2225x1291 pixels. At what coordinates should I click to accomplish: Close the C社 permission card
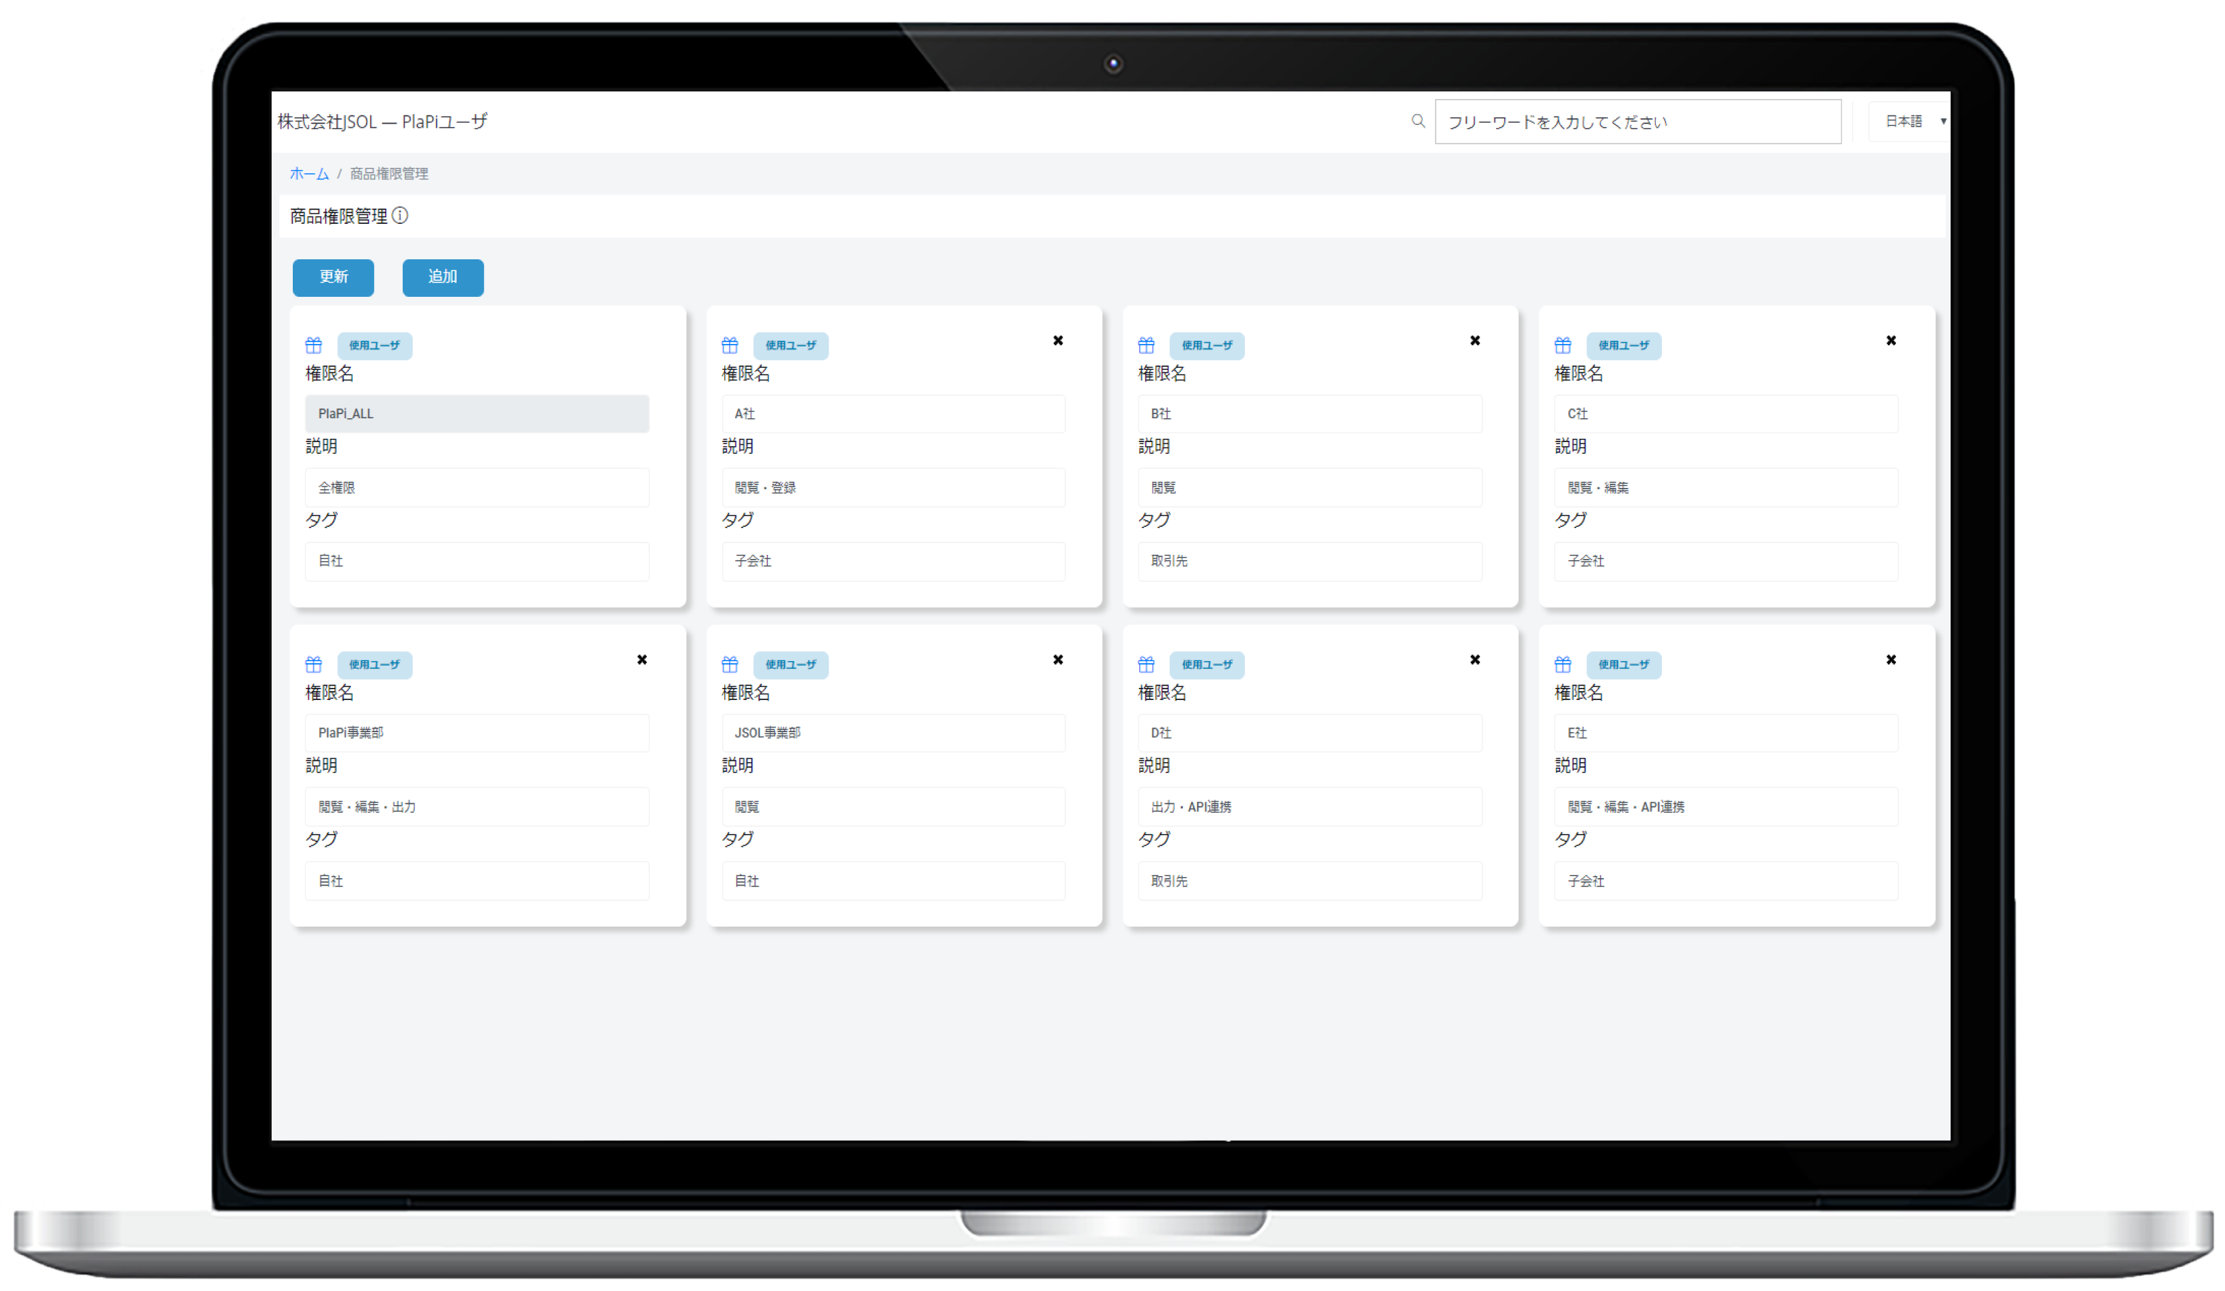point(1891,340)
